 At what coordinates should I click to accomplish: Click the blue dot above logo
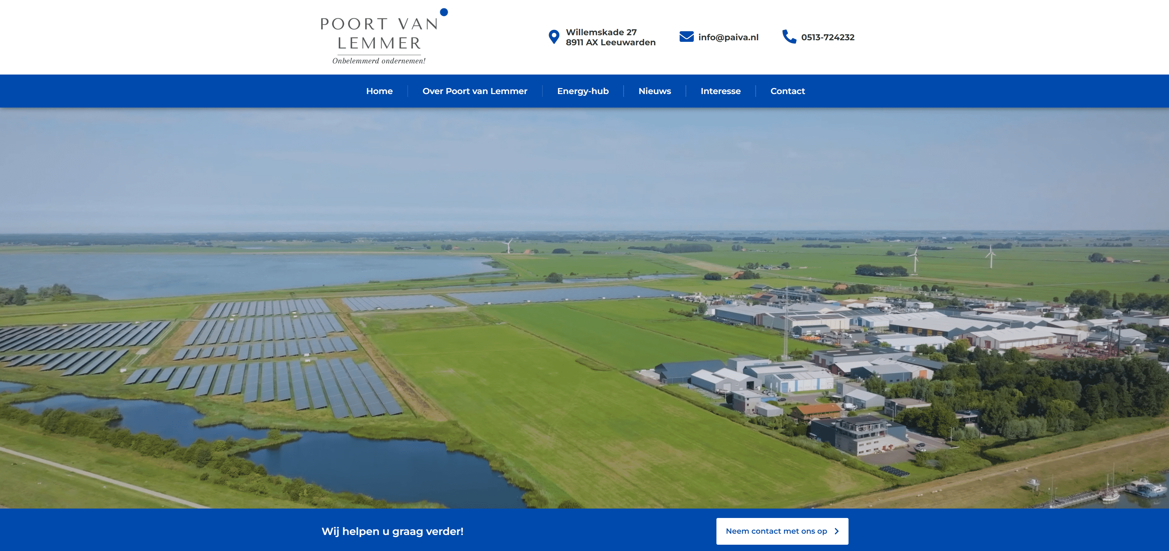pyautogui.click(x=444, y=12)
